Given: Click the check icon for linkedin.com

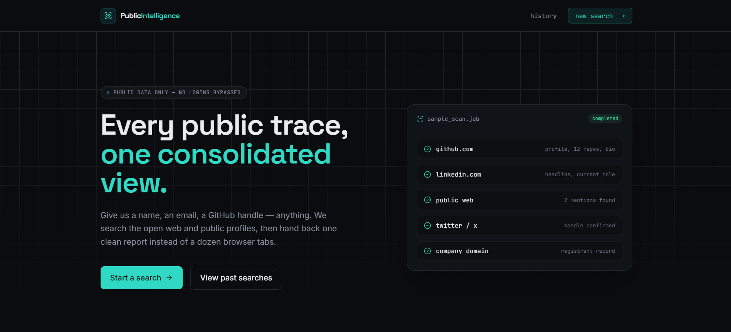Looking at the screenshot, I should coord(427,174).
